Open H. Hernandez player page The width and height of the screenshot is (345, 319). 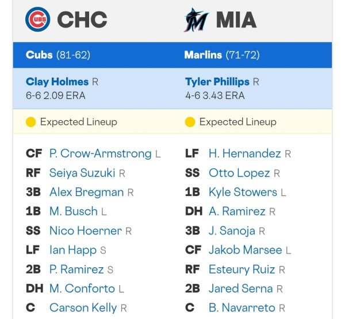245,153
